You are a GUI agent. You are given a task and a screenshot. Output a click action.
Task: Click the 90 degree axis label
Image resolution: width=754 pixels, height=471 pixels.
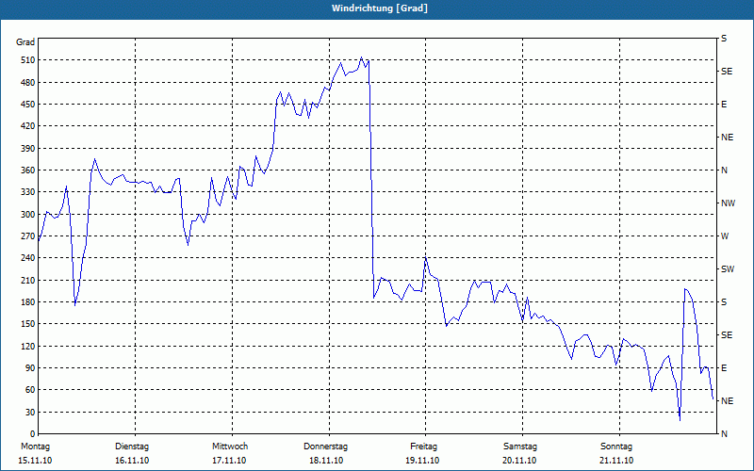pos(30,367)
